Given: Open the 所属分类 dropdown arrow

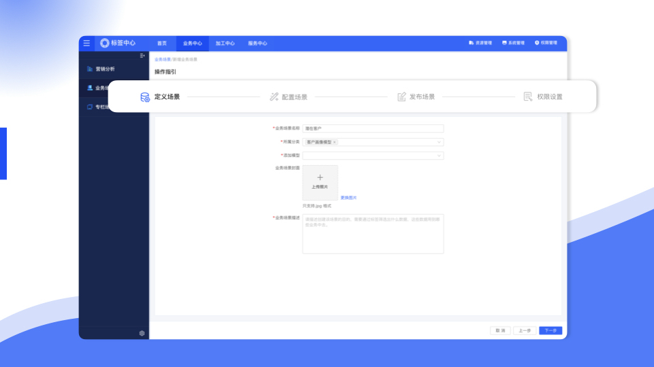Looking at the screenshot, I should [439, 142].
